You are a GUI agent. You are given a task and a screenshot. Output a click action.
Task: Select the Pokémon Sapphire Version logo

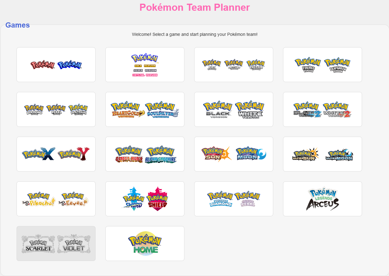tap(234, 65)
